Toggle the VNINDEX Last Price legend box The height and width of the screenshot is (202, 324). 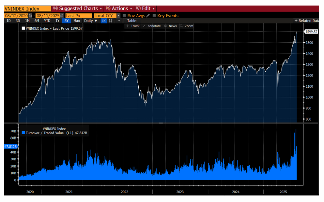[23, 29]
